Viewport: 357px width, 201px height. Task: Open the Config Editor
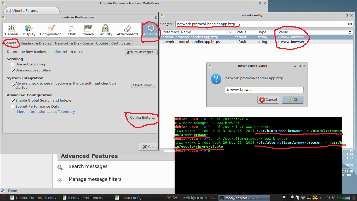pos(143,118)
